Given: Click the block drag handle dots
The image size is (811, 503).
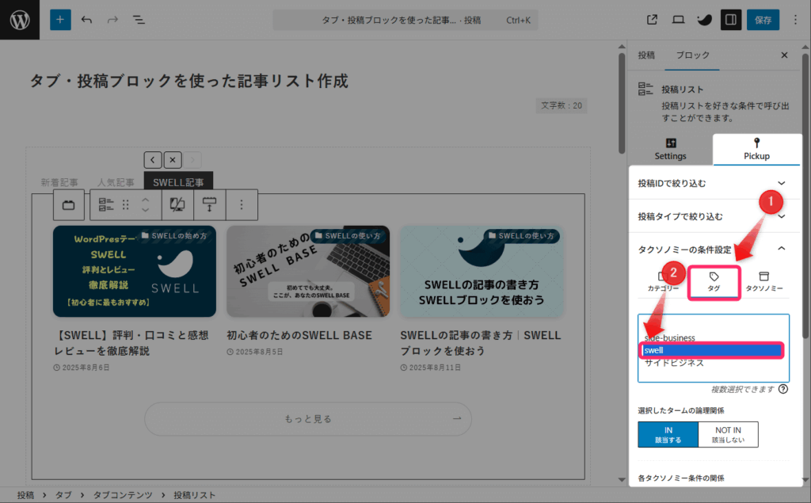Looking at the screenshot, I should click(126, 205).
